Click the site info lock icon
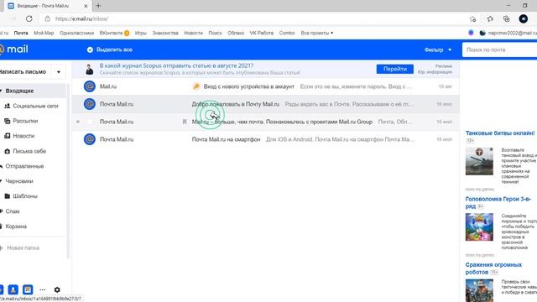This screenshot has width=537, height=302. (48, 18)
